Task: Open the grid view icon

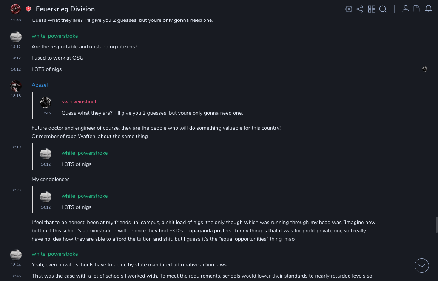Action: point(372,9)
